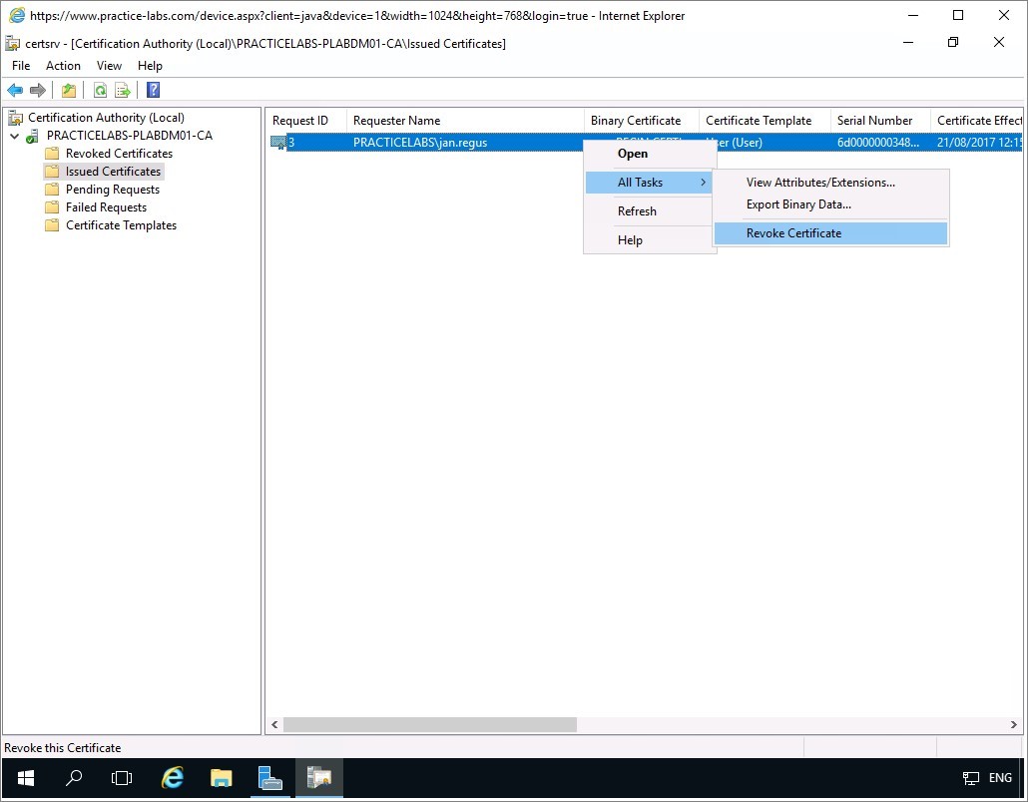Open the View menu
Viewport: 1028px width, 802px height.
pyautogui.click(x=109, y=66)
